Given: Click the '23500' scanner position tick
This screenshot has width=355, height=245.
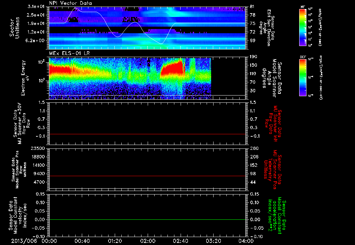Looking at the screenshot, I should point(38,148).
